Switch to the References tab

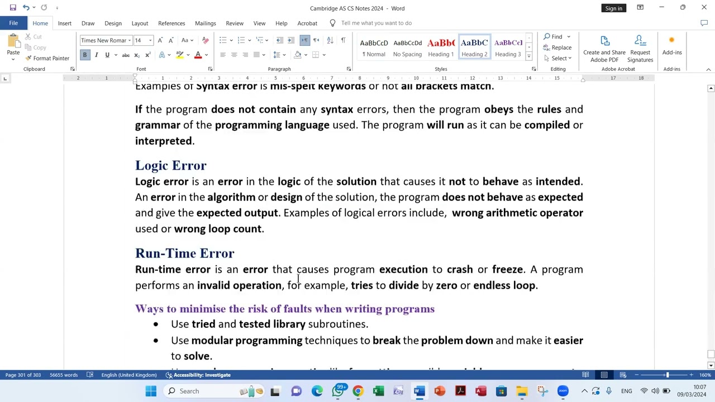[x=171, y=23]
